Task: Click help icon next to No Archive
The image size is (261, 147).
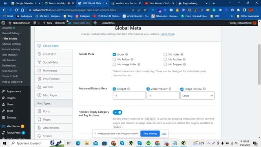Action: click(184, 59)
